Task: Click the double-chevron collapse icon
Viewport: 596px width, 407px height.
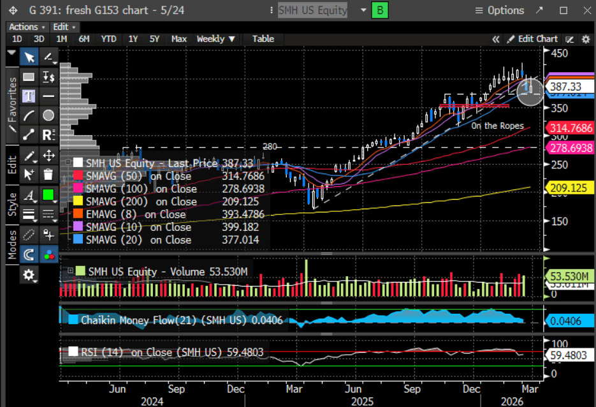Action: 496,39
